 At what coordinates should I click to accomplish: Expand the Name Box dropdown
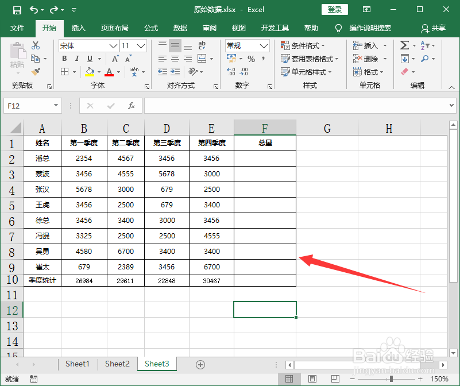pyautogui.click(x=56, y=105)
